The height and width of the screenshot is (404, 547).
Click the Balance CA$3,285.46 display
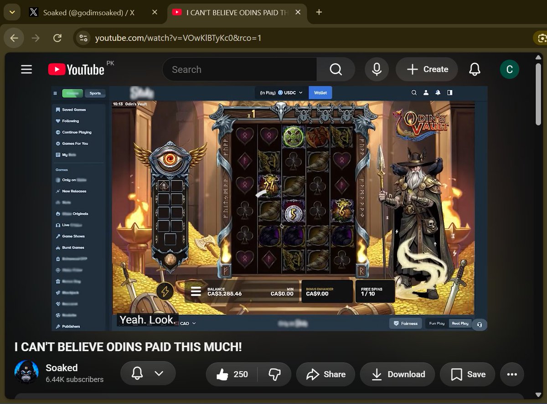pyautogui.click(x=224, y=292)
